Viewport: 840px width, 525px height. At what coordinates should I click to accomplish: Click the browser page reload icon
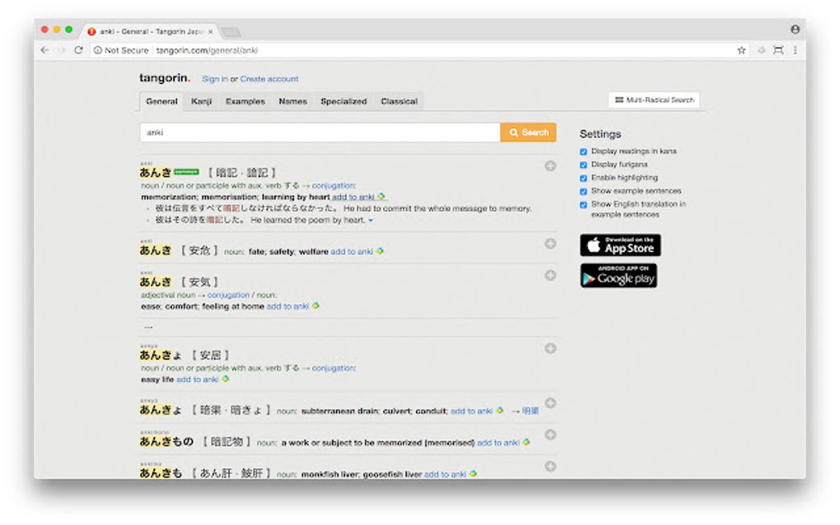pyautogui.click(x=79, y=49)
